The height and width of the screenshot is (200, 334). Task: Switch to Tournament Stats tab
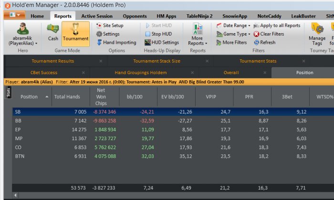point(258,61)
